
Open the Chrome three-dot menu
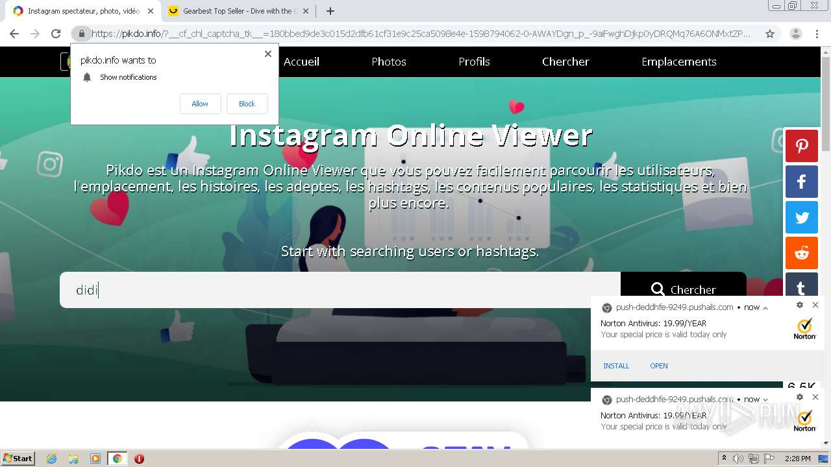817,34
